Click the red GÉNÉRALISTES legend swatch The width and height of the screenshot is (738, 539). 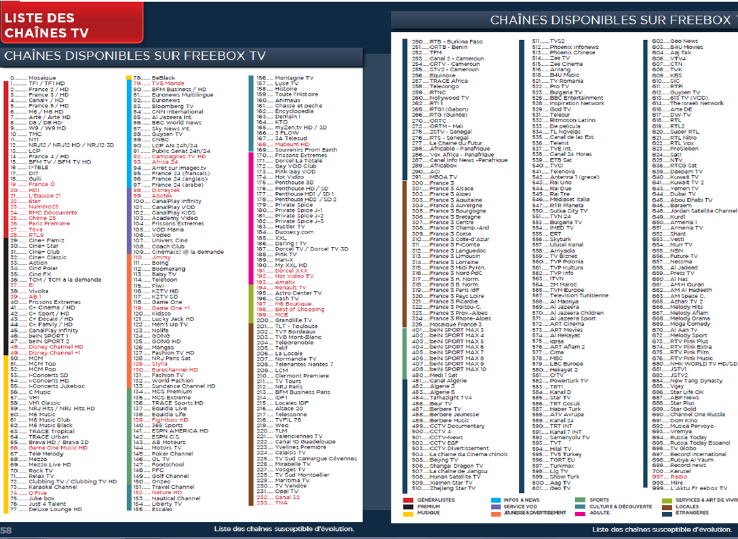tap(408, 500)
